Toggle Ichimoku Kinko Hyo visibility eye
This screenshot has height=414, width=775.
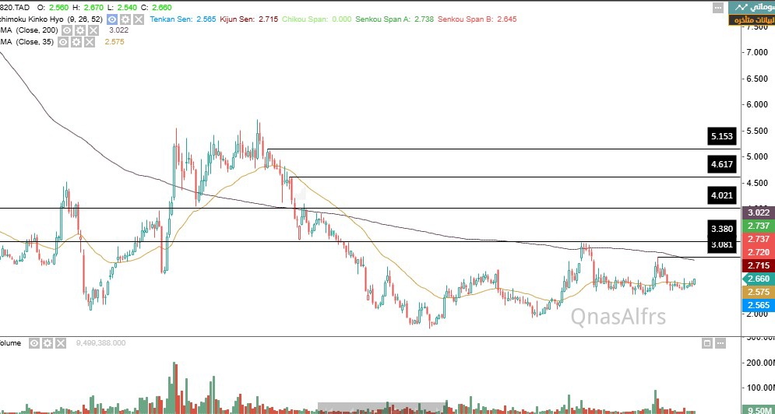click(112, 19)
